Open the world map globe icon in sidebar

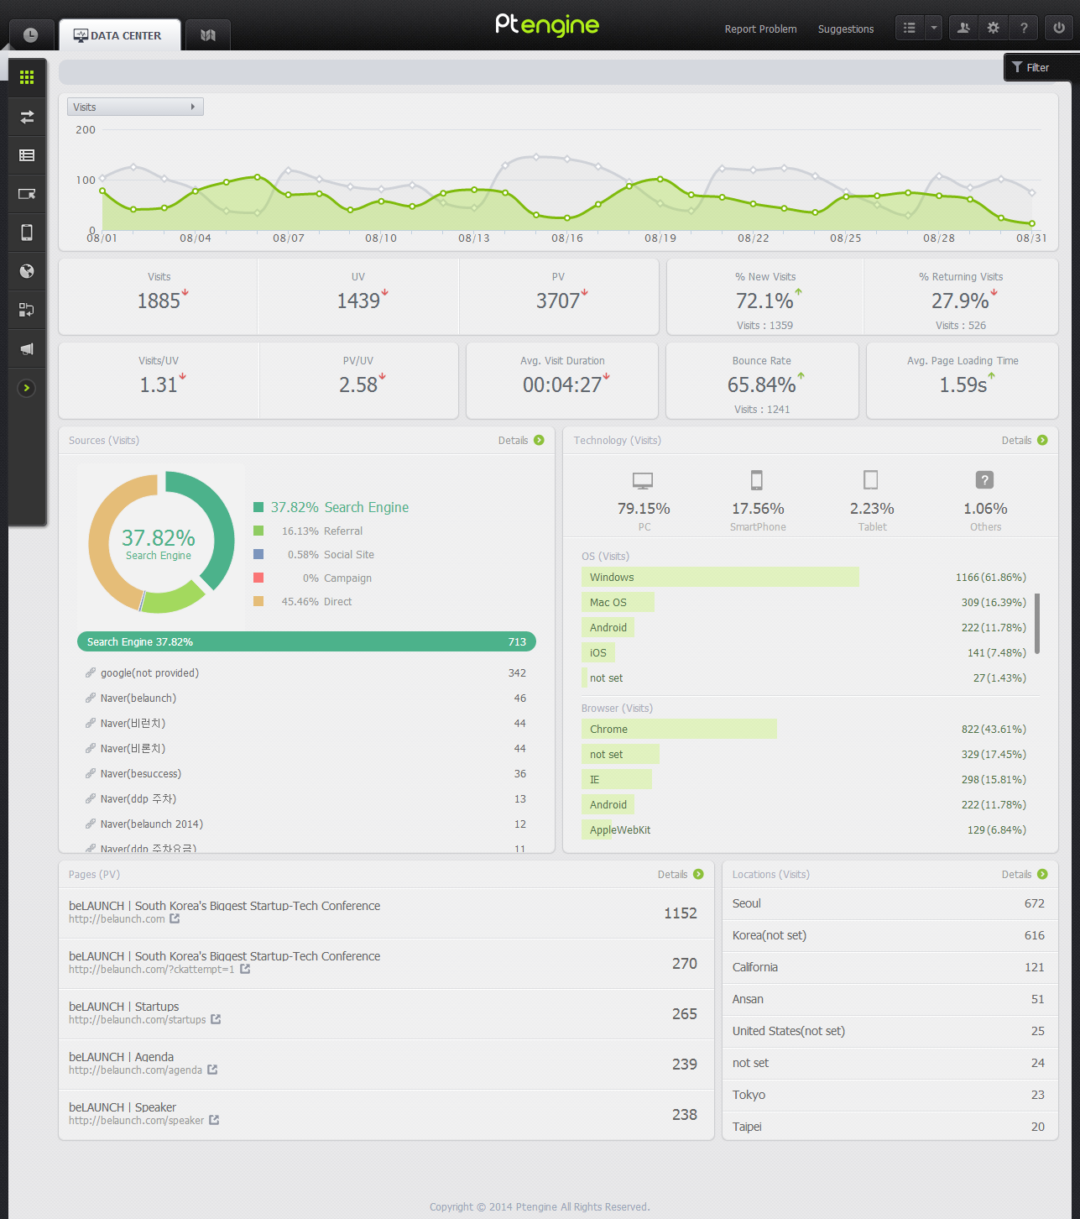[26, 271]
